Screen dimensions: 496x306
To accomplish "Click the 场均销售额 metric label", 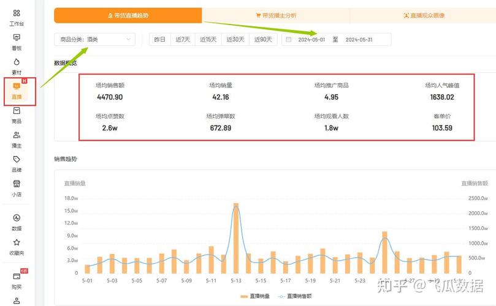I will point(110,85).
